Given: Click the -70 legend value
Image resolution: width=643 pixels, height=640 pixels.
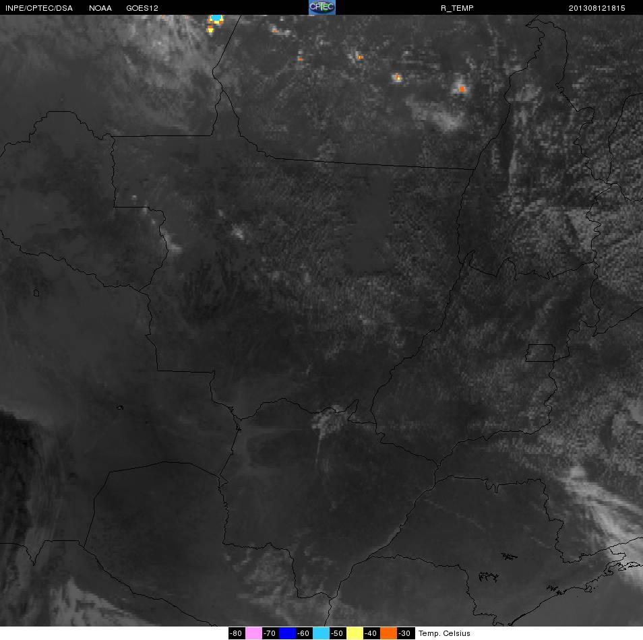Looking at the screenshot, I should pos(269,633).
